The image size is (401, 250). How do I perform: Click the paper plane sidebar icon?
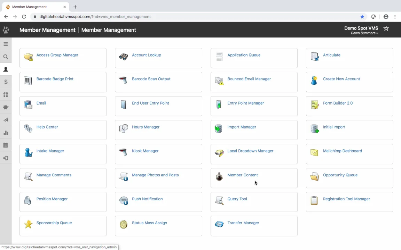6,120
